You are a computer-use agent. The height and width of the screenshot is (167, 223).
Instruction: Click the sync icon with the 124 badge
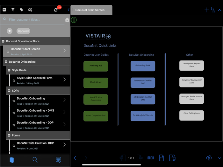[56, 10]
